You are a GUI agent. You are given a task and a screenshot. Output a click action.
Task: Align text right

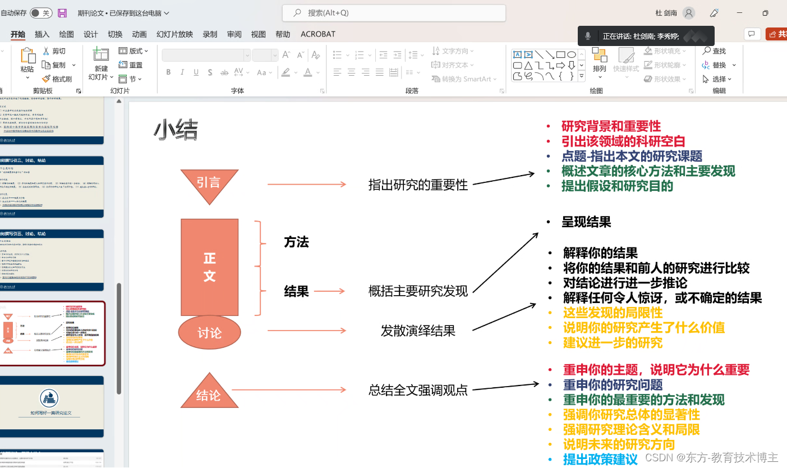365,72
